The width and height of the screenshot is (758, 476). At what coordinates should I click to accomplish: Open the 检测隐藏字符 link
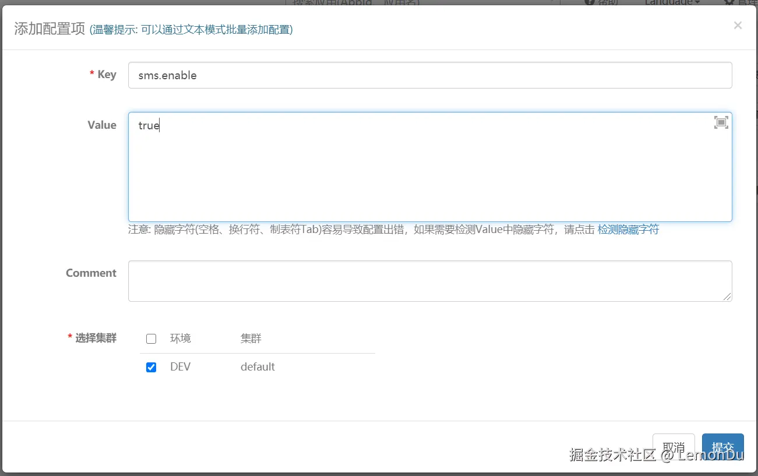628,230
